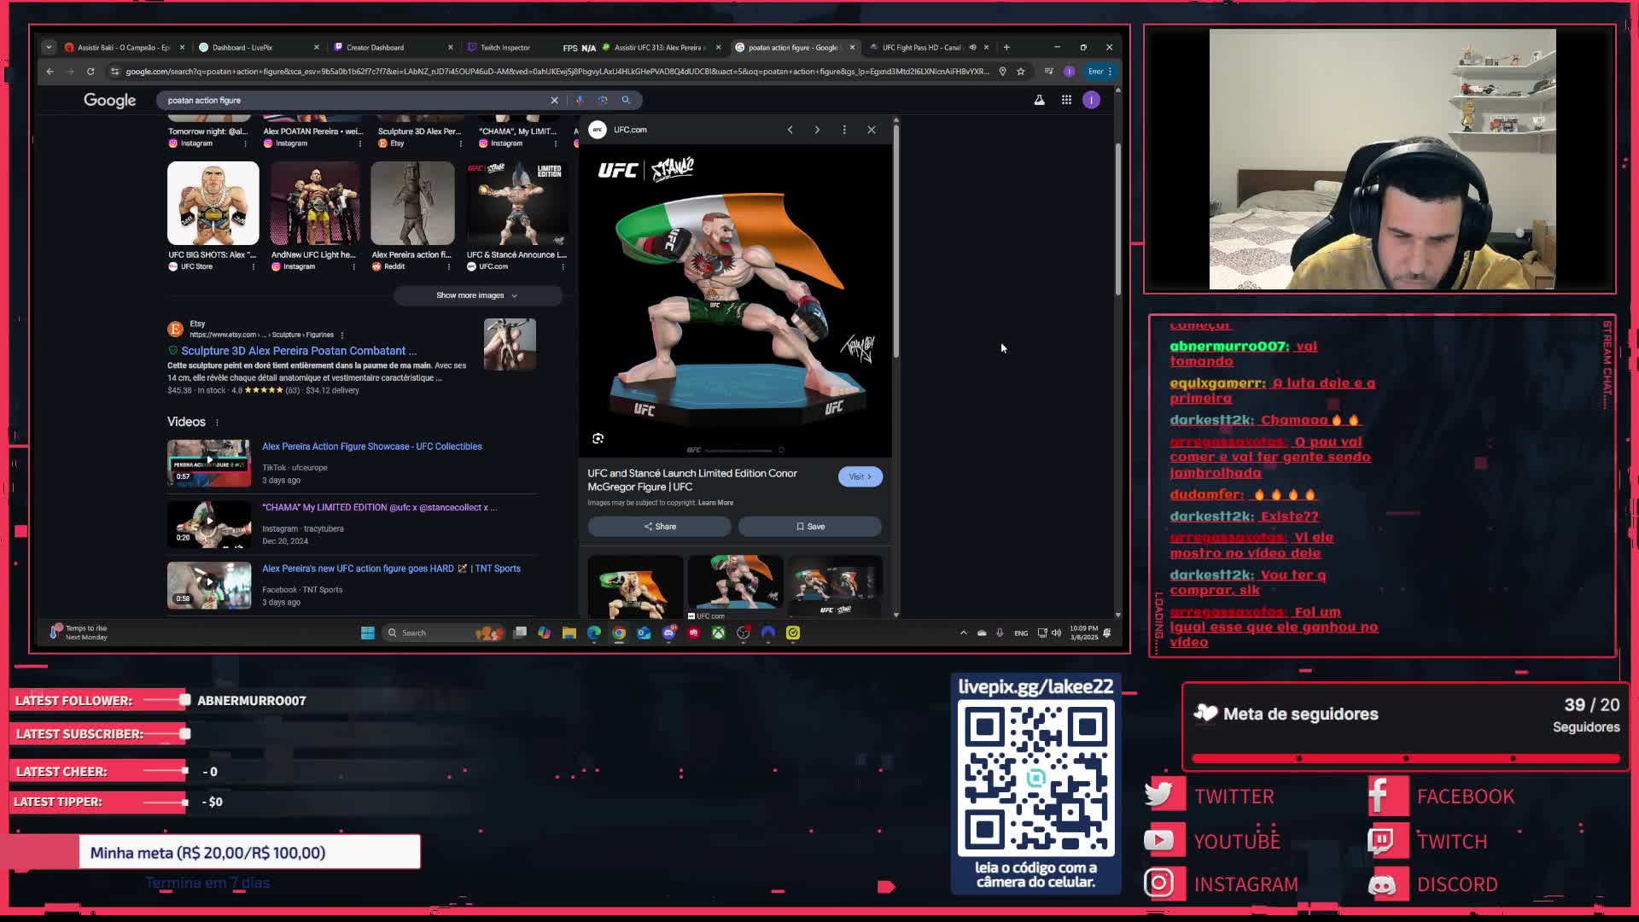The image size is (1639, 922).
Task: Bookmark this page with the star icon
Action: point(1020,72)
